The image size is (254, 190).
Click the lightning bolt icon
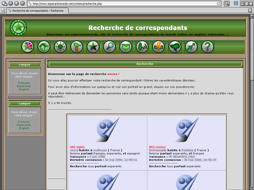pos(158,47)
